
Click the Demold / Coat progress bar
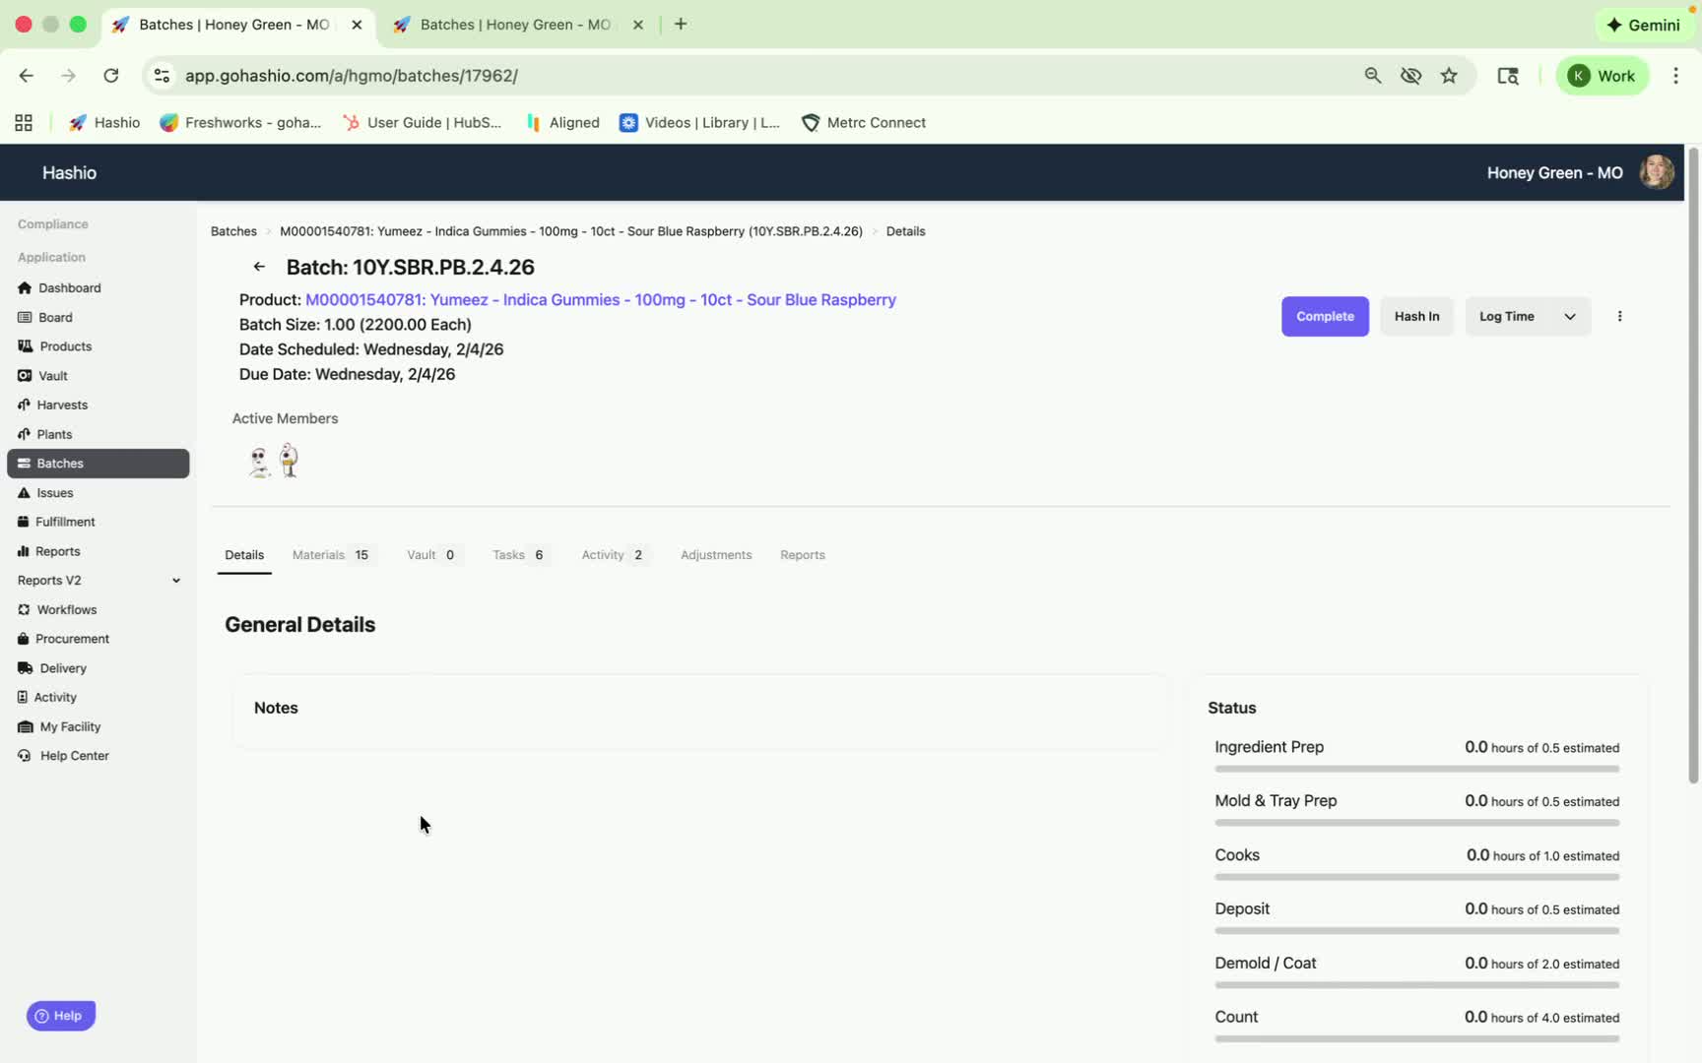click(1416, 985)
